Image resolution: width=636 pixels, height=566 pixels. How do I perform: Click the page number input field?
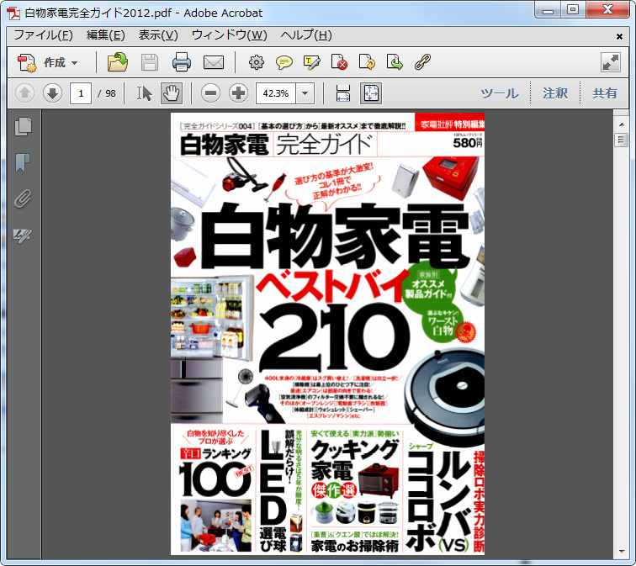point(81,93)
